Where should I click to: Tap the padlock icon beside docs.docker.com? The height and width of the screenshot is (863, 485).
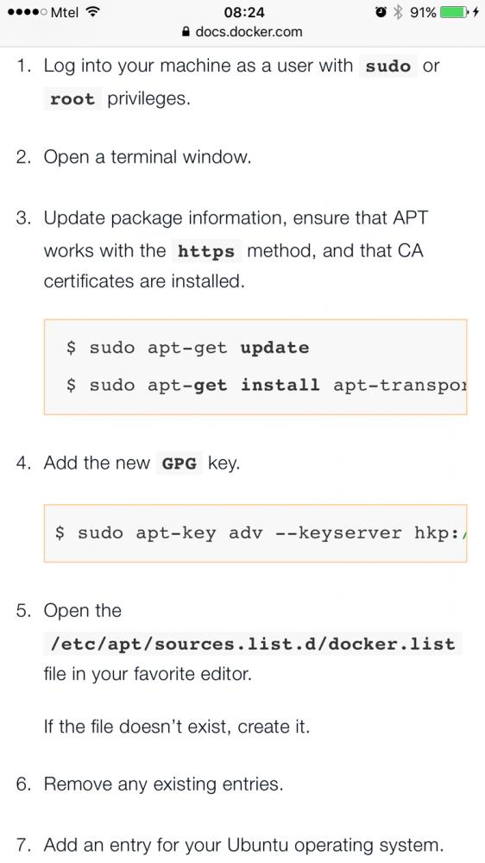coord(186,32)
